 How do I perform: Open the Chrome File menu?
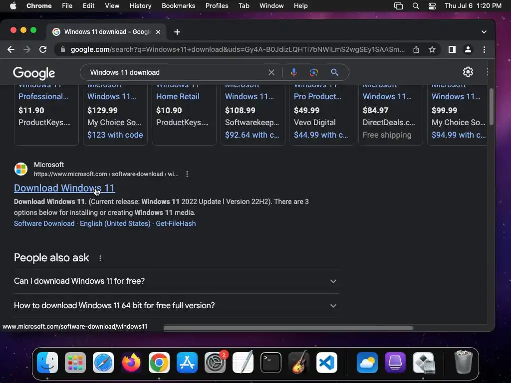(67, 6)
